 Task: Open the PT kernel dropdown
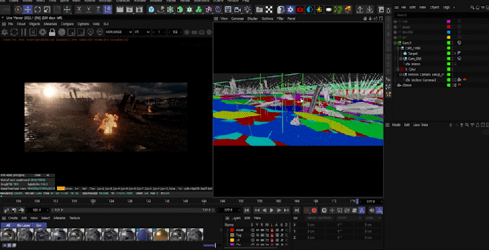pos(142,32)
